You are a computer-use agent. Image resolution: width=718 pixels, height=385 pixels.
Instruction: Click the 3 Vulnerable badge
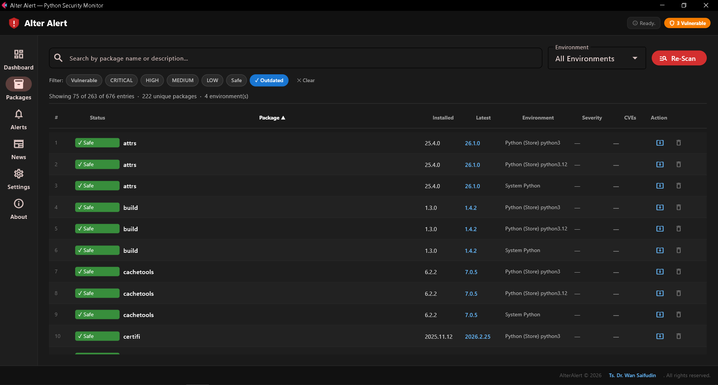point(687,23)
